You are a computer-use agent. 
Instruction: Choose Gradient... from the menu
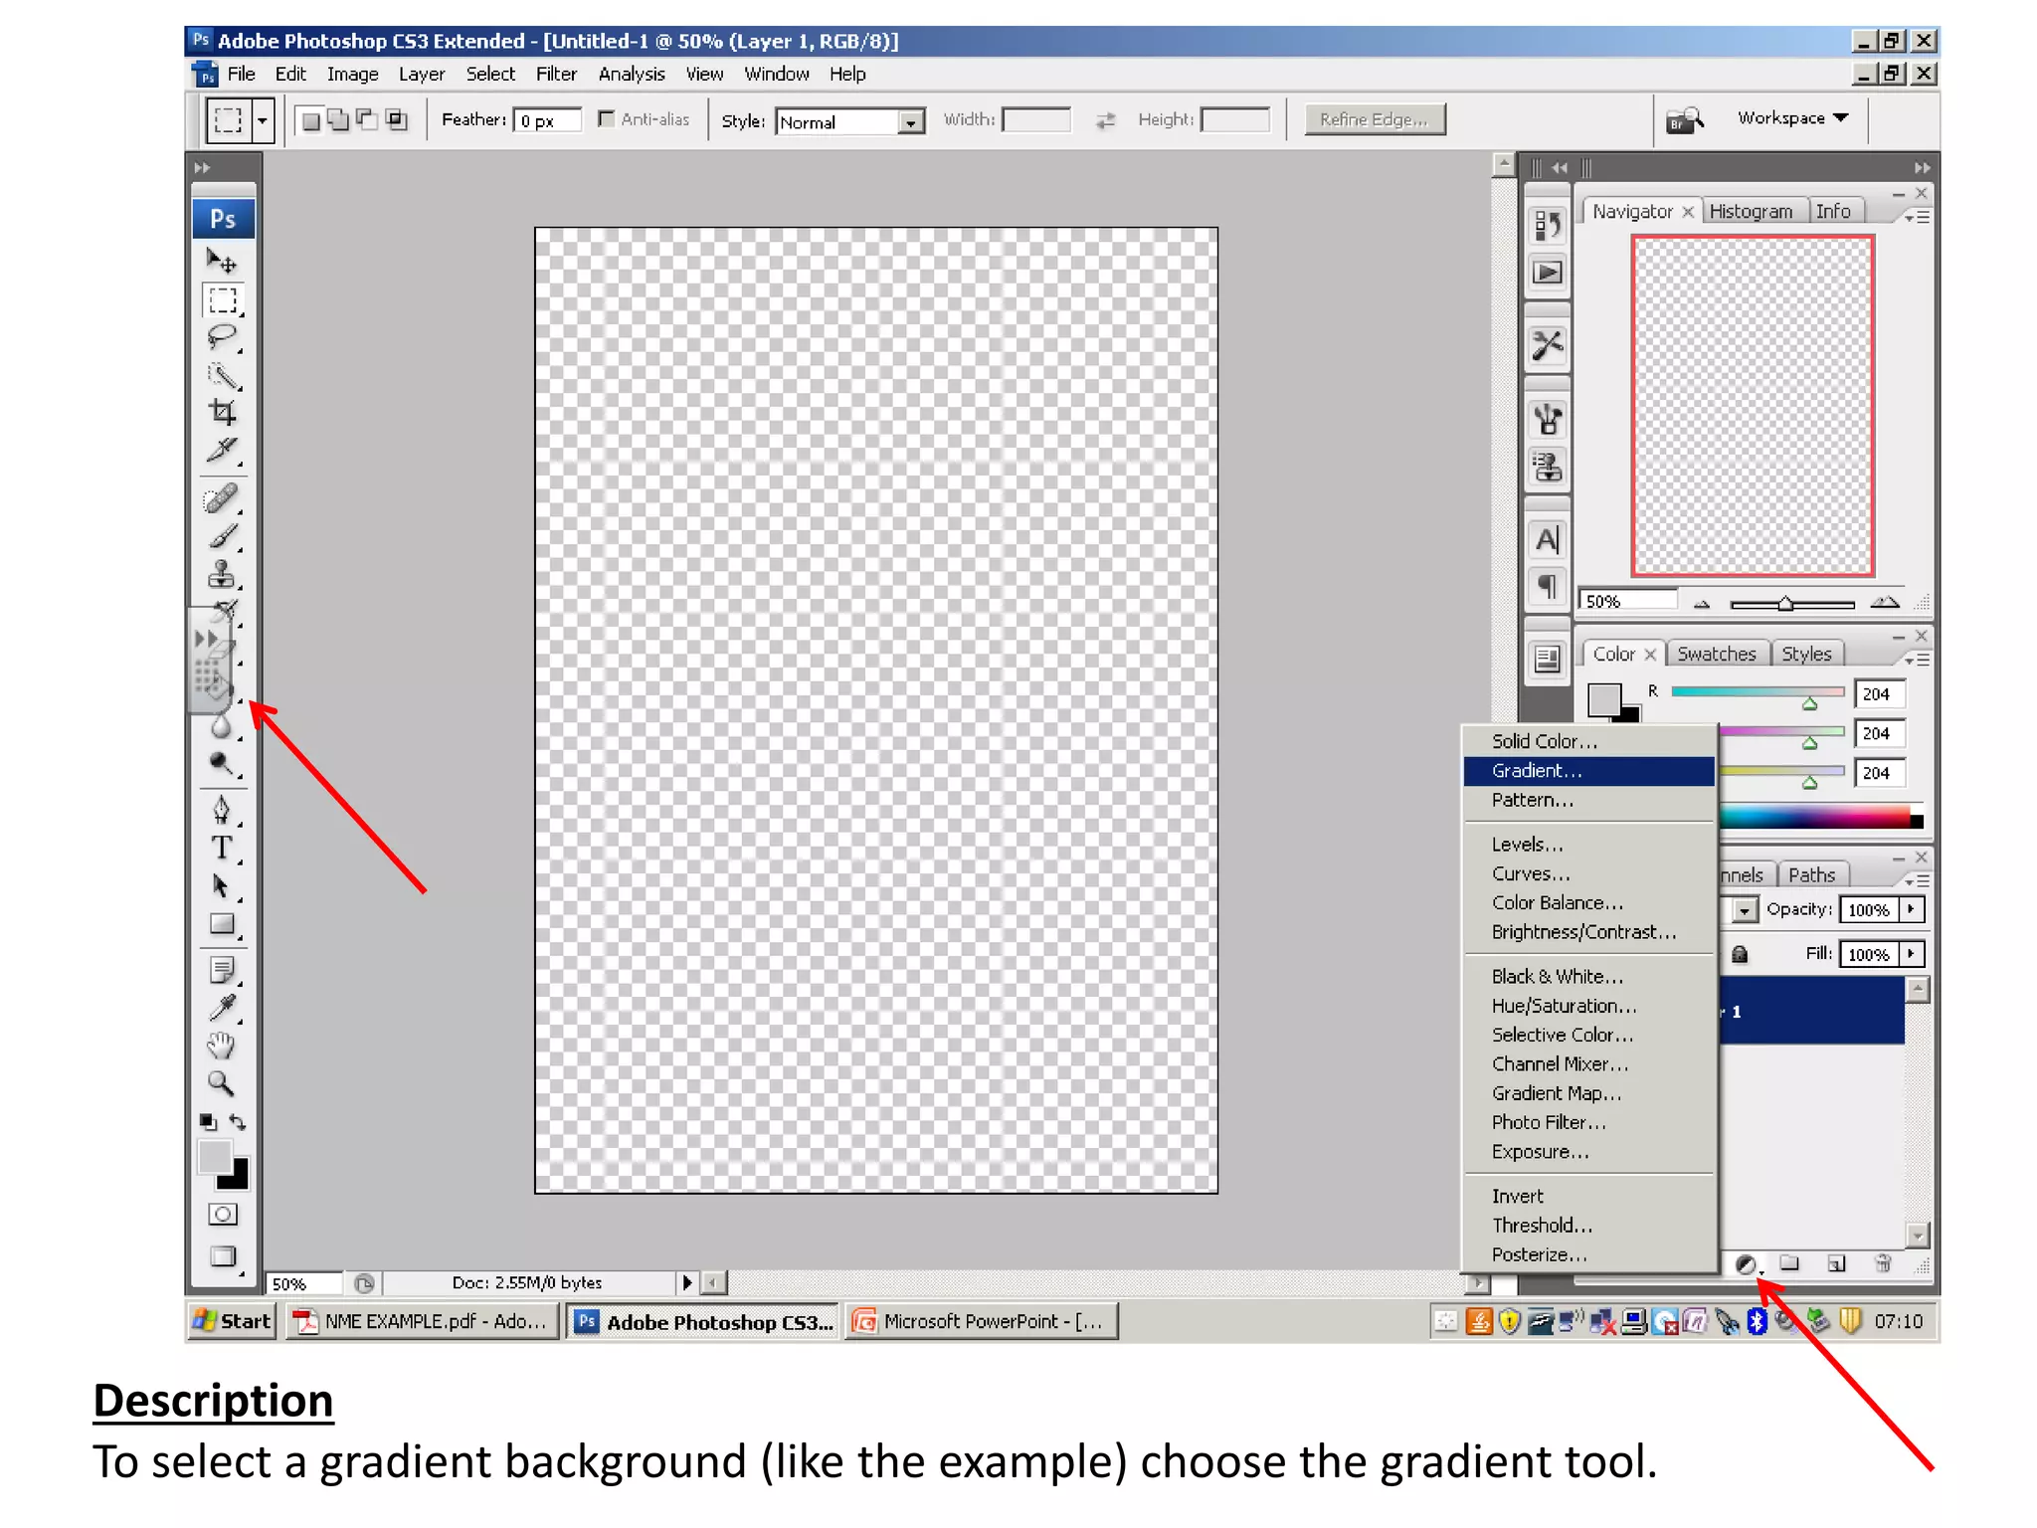(x=1588, y=771)
